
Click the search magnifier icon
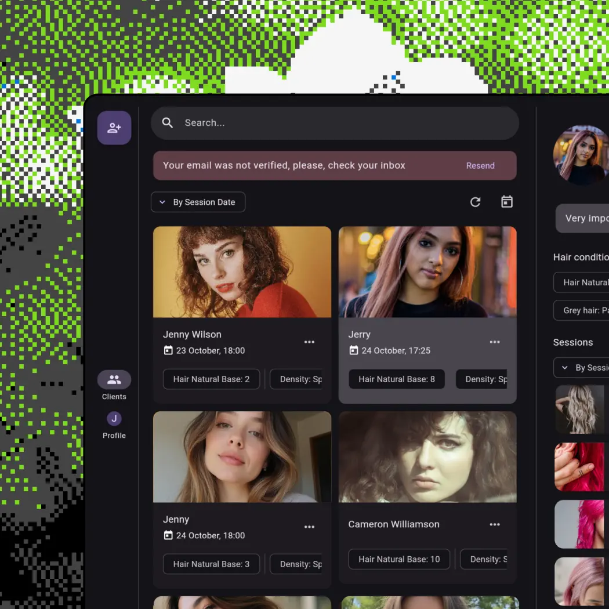[x=168, y=123]
